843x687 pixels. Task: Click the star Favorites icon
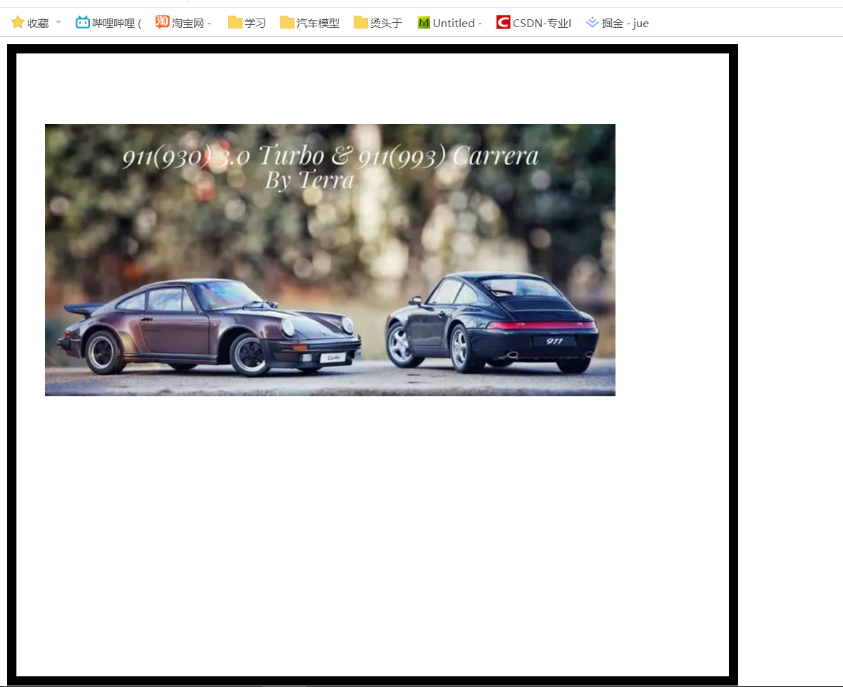[x=18, y=23]
